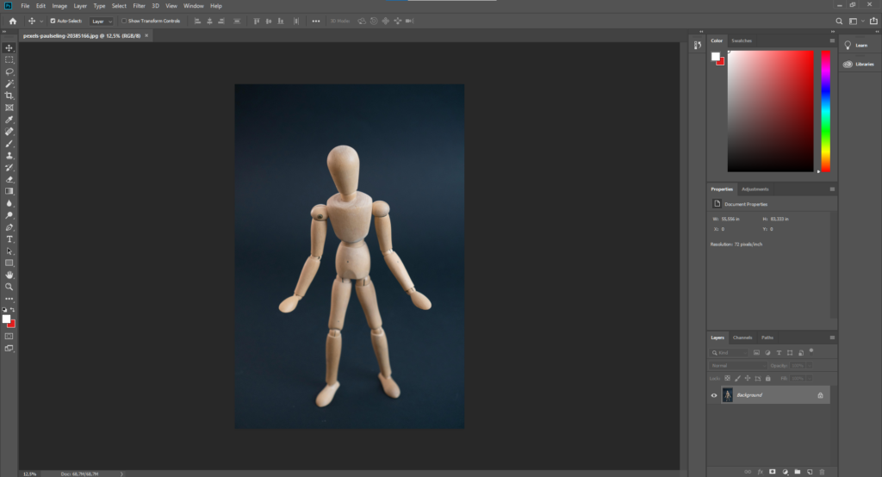Switch to the Channels tab
The image size is (882, 477).
pyautogui.click(x=742, y=338)
